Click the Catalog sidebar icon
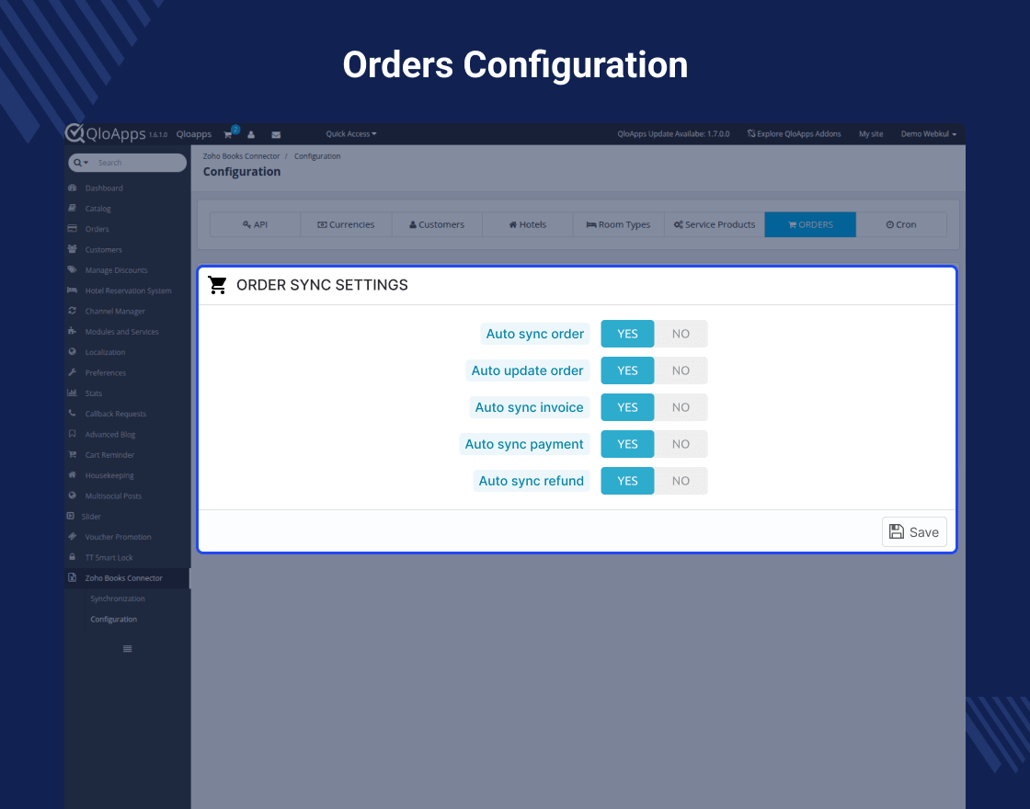This screenshot has height=809, width=1030. 73,208
